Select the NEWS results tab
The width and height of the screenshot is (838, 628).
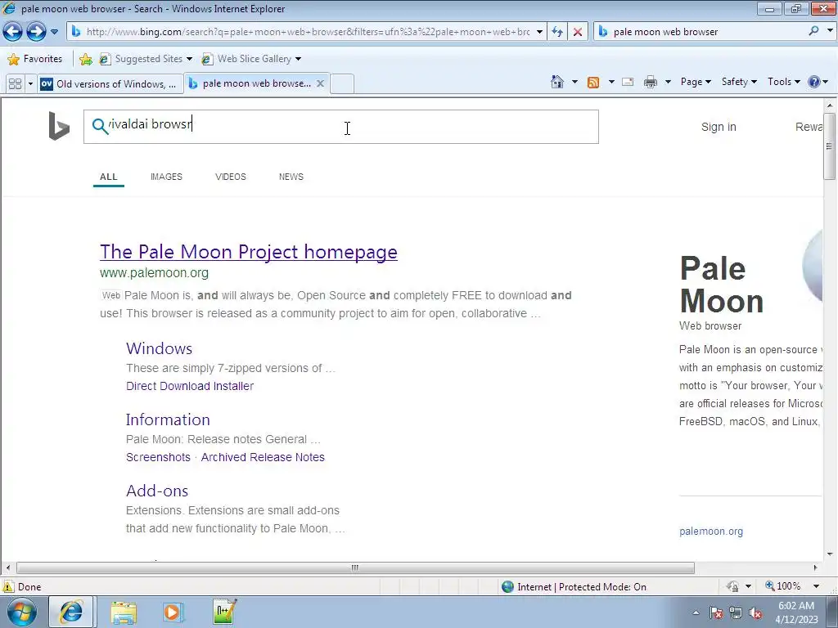click(291, 177)
